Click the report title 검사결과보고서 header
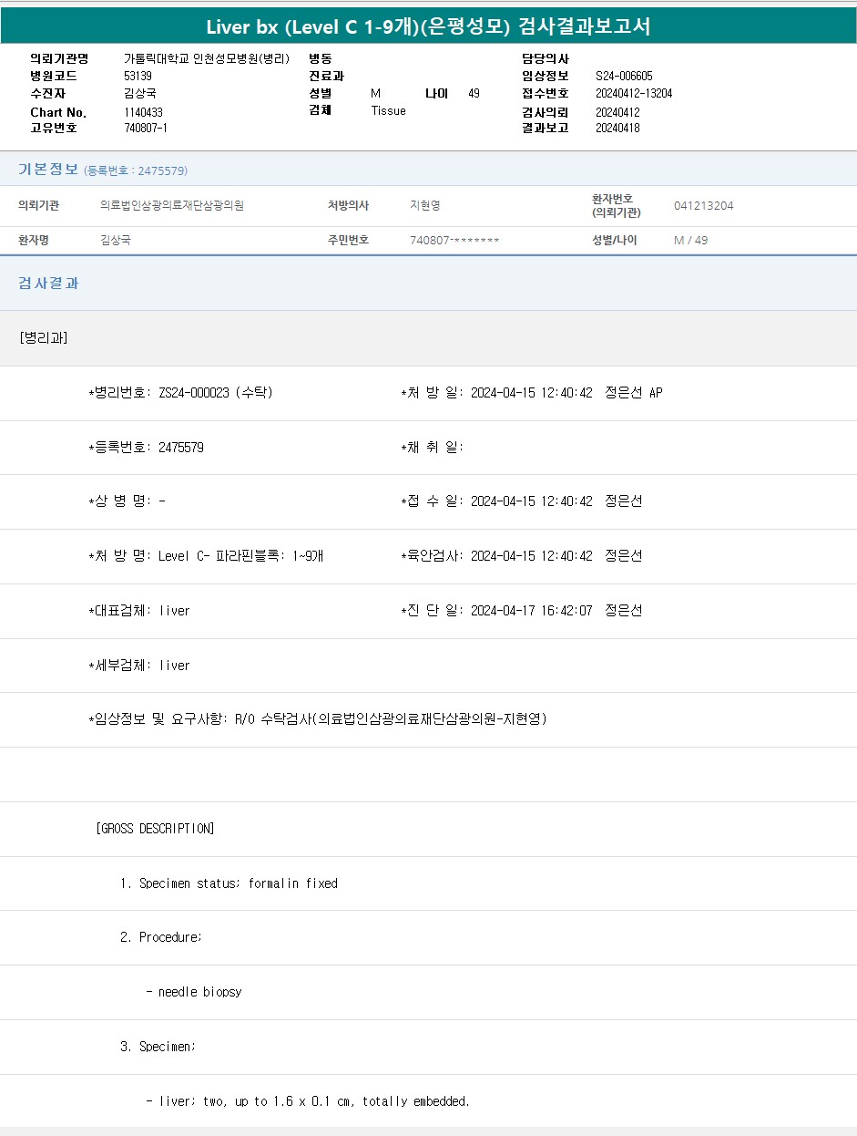857x1136 pixels. [x=428, y=26]
